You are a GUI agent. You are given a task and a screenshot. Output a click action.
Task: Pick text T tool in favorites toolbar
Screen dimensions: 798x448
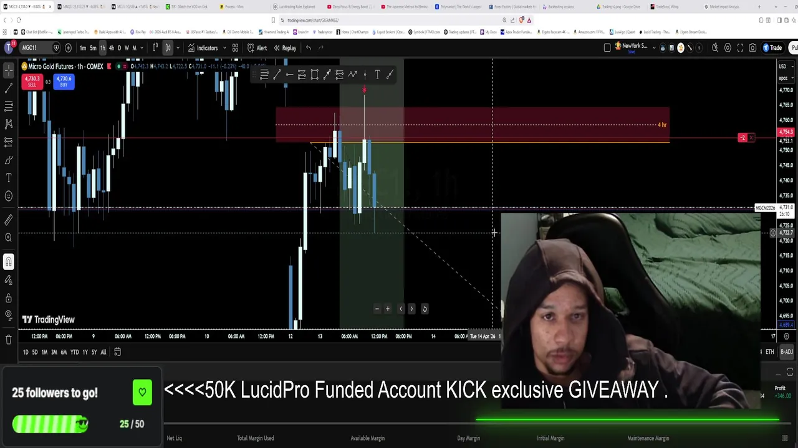(x=377, y=75)
